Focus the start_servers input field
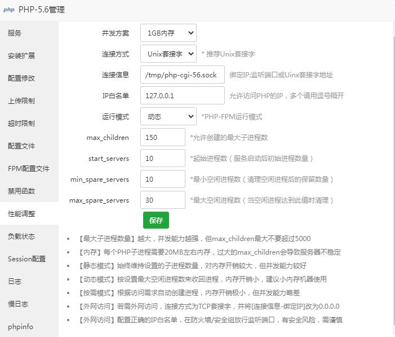Screen dimensions: 395x337 click(x=163, y=158)
